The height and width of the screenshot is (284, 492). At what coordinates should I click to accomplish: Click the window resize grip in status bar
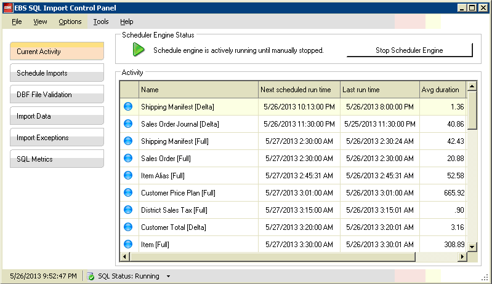(485, 277)
